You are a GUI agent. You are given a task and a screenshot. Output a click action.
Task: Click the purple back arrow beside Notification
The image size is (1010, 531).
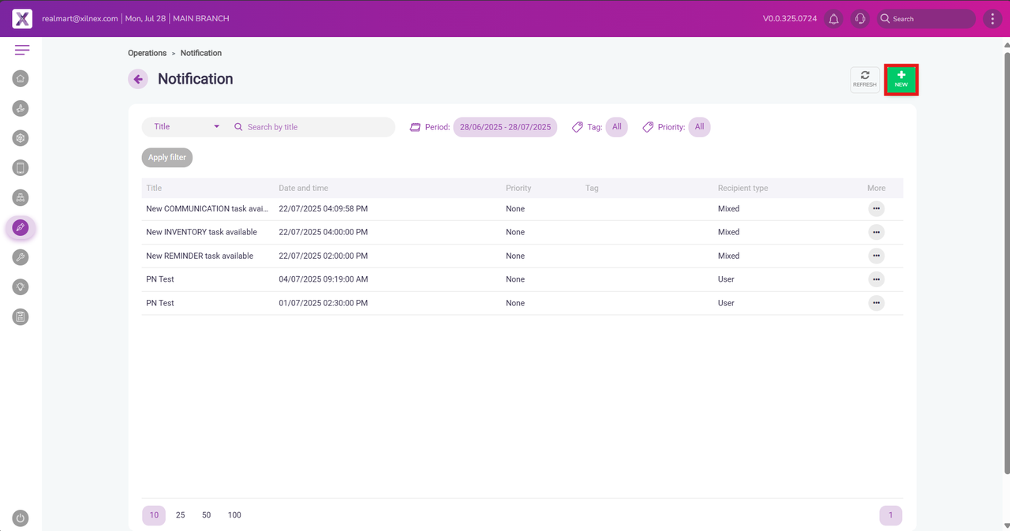tap(138, 79)
